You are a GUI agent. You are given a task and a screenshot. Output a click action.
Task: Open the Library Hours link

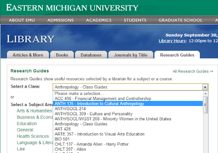tap(172, 41)
